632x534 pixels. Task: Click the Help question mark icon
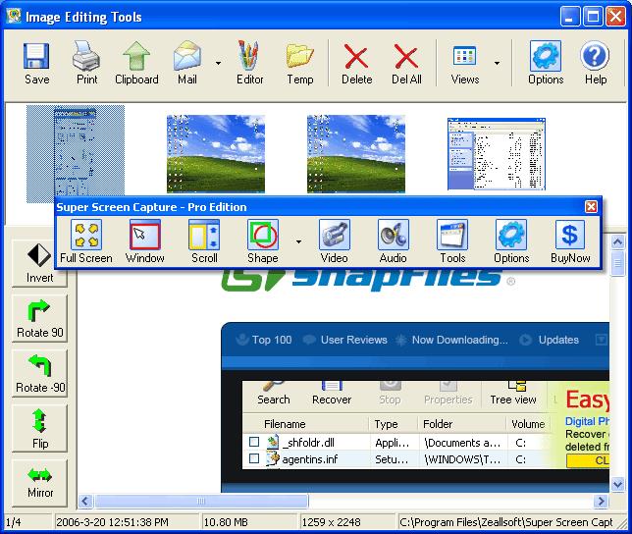click(x=595, y=56)
